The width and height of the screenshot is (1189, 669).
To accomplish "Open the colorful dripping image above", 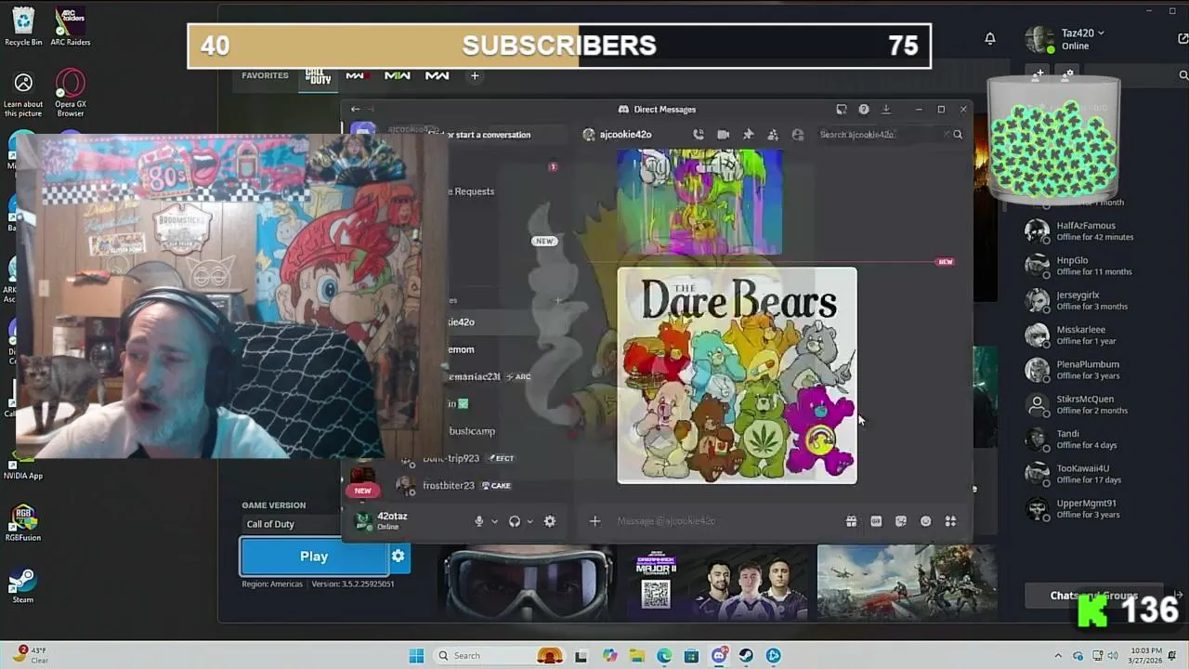I will pos(699,203).
